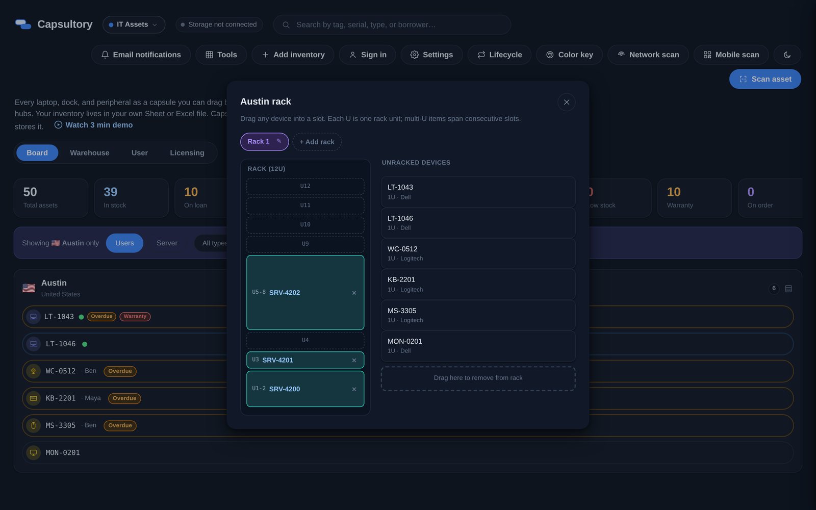This screenshot has height=510, width=816.
Task: Click + Add rack
Action: 317,142
